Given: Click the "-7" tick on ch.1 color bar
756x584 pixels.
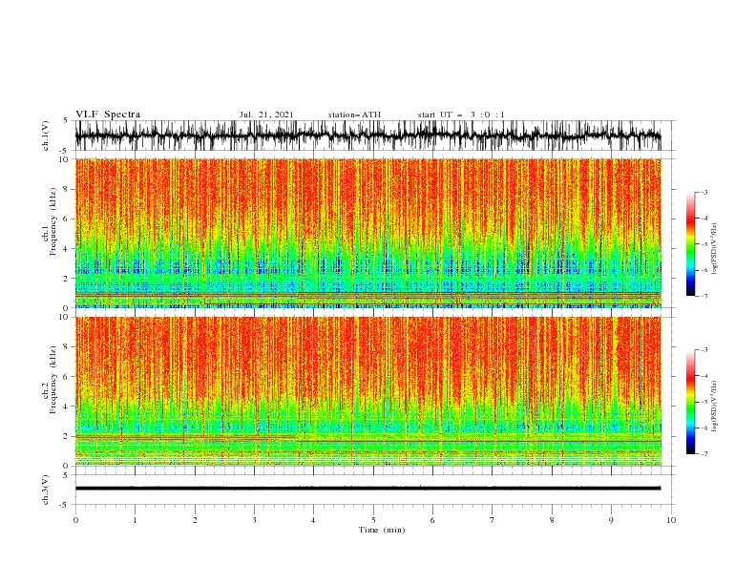Looking at the screenshot, I should point(704,296).
